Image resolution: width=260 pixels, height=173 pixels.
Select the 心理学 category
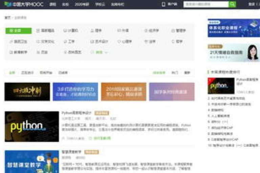pos(125,41)
